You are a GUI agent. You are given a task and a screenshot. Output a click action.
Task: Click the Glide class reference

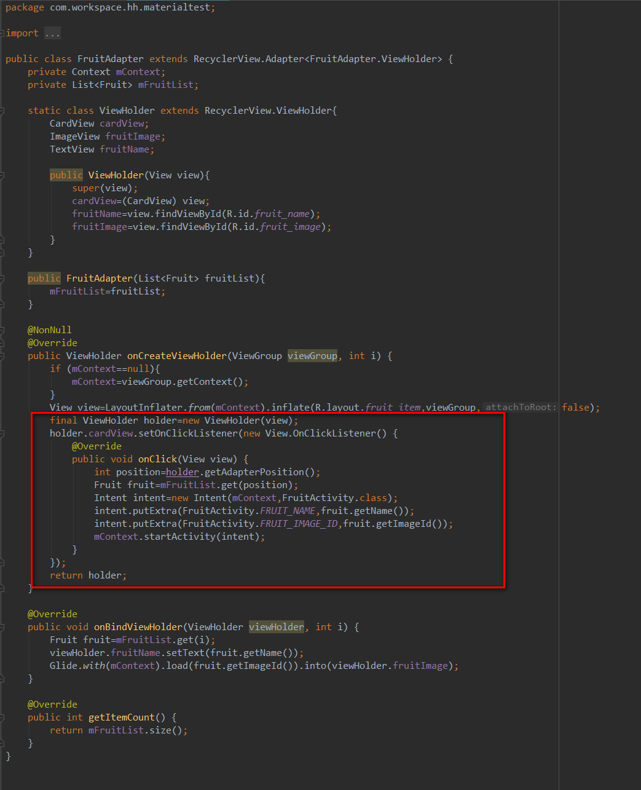(x=63, y=666)
